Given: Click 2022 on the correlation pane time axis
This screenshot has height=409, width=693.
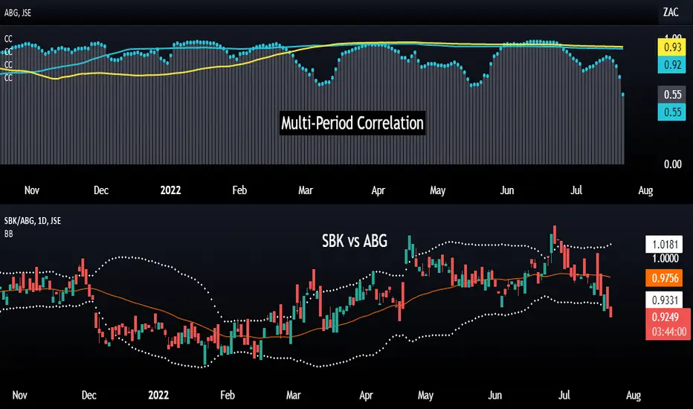Looking at the screenshot, I should coord(170,190).
